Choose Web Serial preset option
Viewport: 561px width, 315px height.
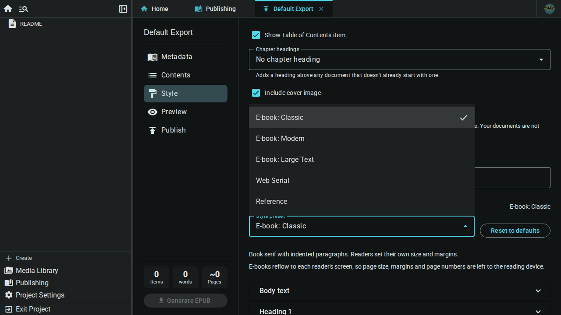pyautogui.click(x=362, y=181)
